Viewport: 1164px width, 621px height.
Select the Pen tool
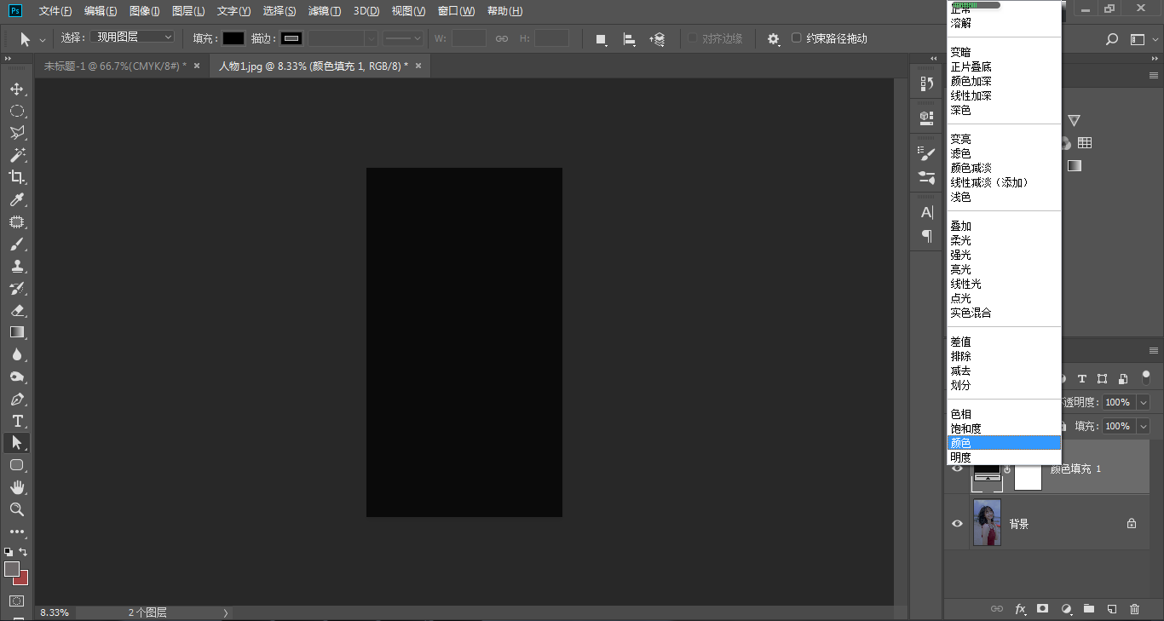pyautogui.click(x=17, y=399)
